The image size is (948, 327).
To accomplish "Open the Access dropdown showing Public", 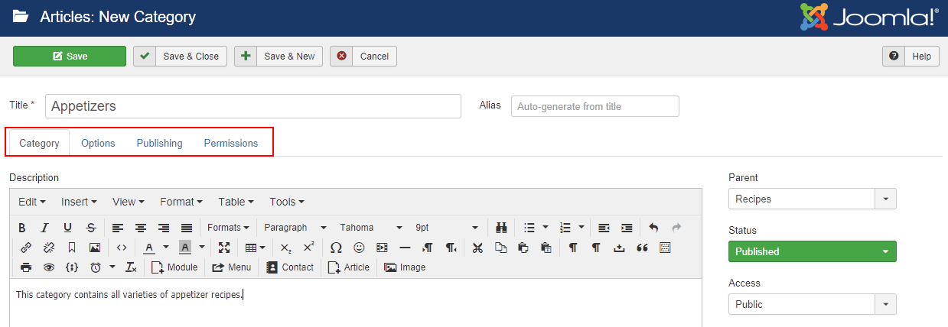I will coord(812,304).
